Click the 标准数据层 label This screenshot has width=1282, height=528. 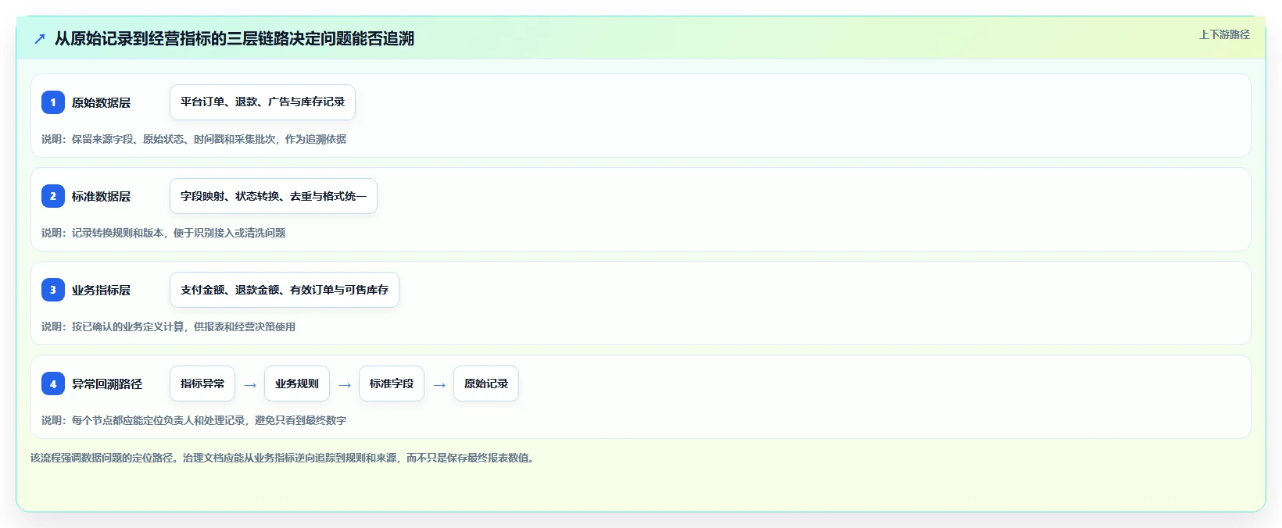pyautogui.click(x=101, y=196)
